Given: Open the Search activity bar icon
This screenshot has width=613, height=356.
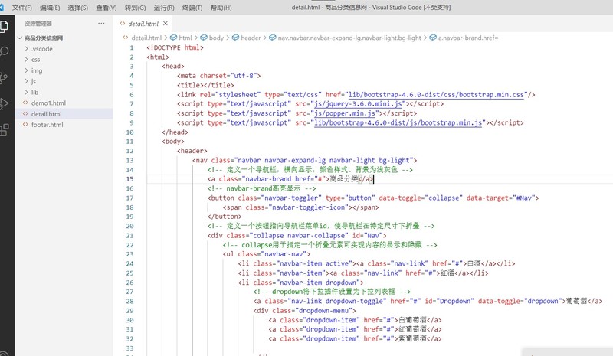Looking at the screenshot, I should point(4,51).
